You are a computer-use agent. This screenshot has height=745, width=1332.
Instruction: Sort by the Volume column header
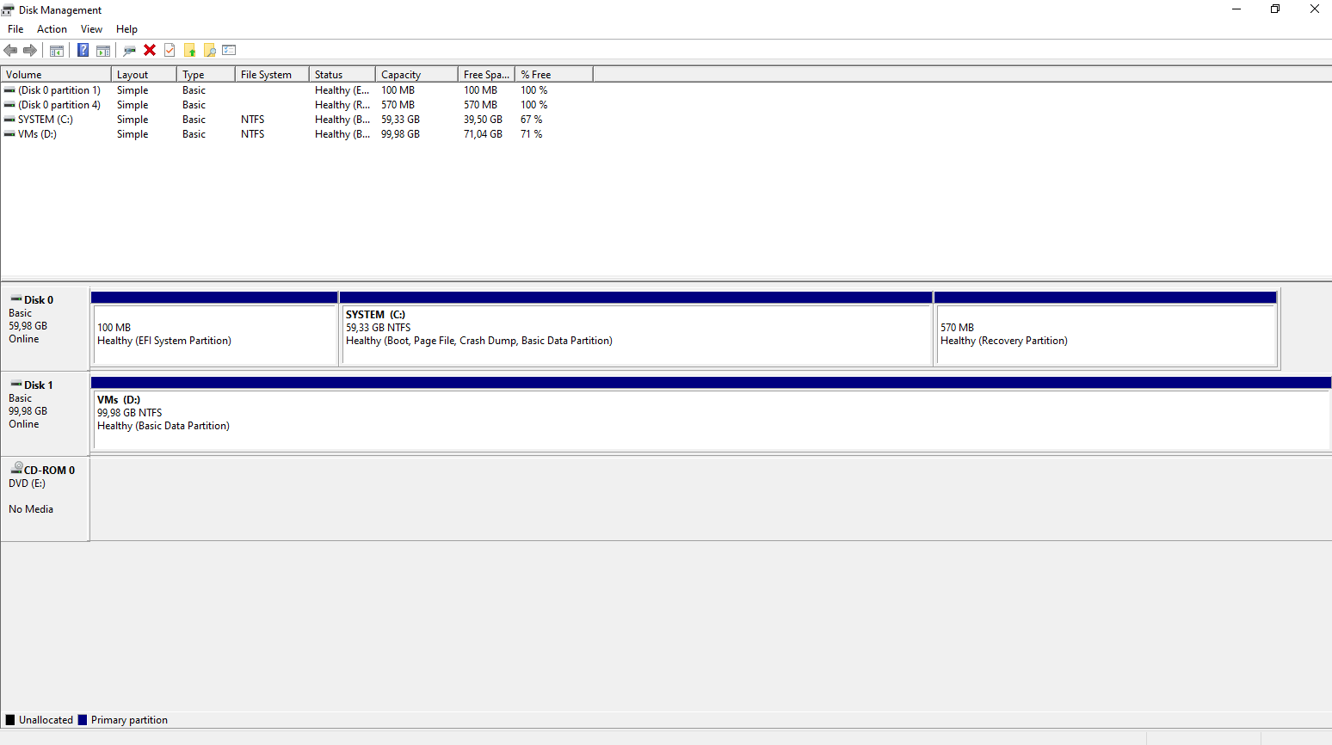pyautogui.click(x=56, y=75)
